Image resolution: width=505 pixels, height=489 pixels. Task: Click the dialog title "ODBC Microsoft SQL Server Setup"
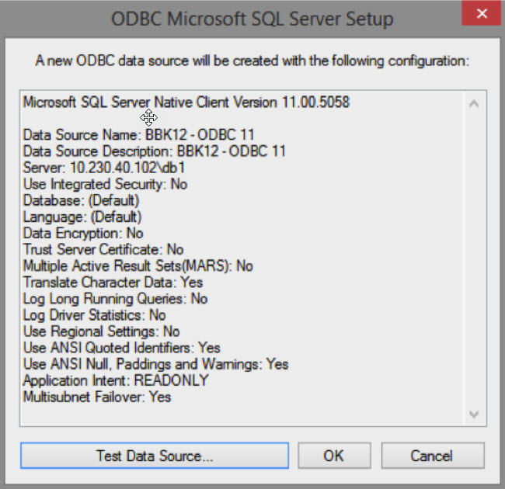(x=252, y=19)
